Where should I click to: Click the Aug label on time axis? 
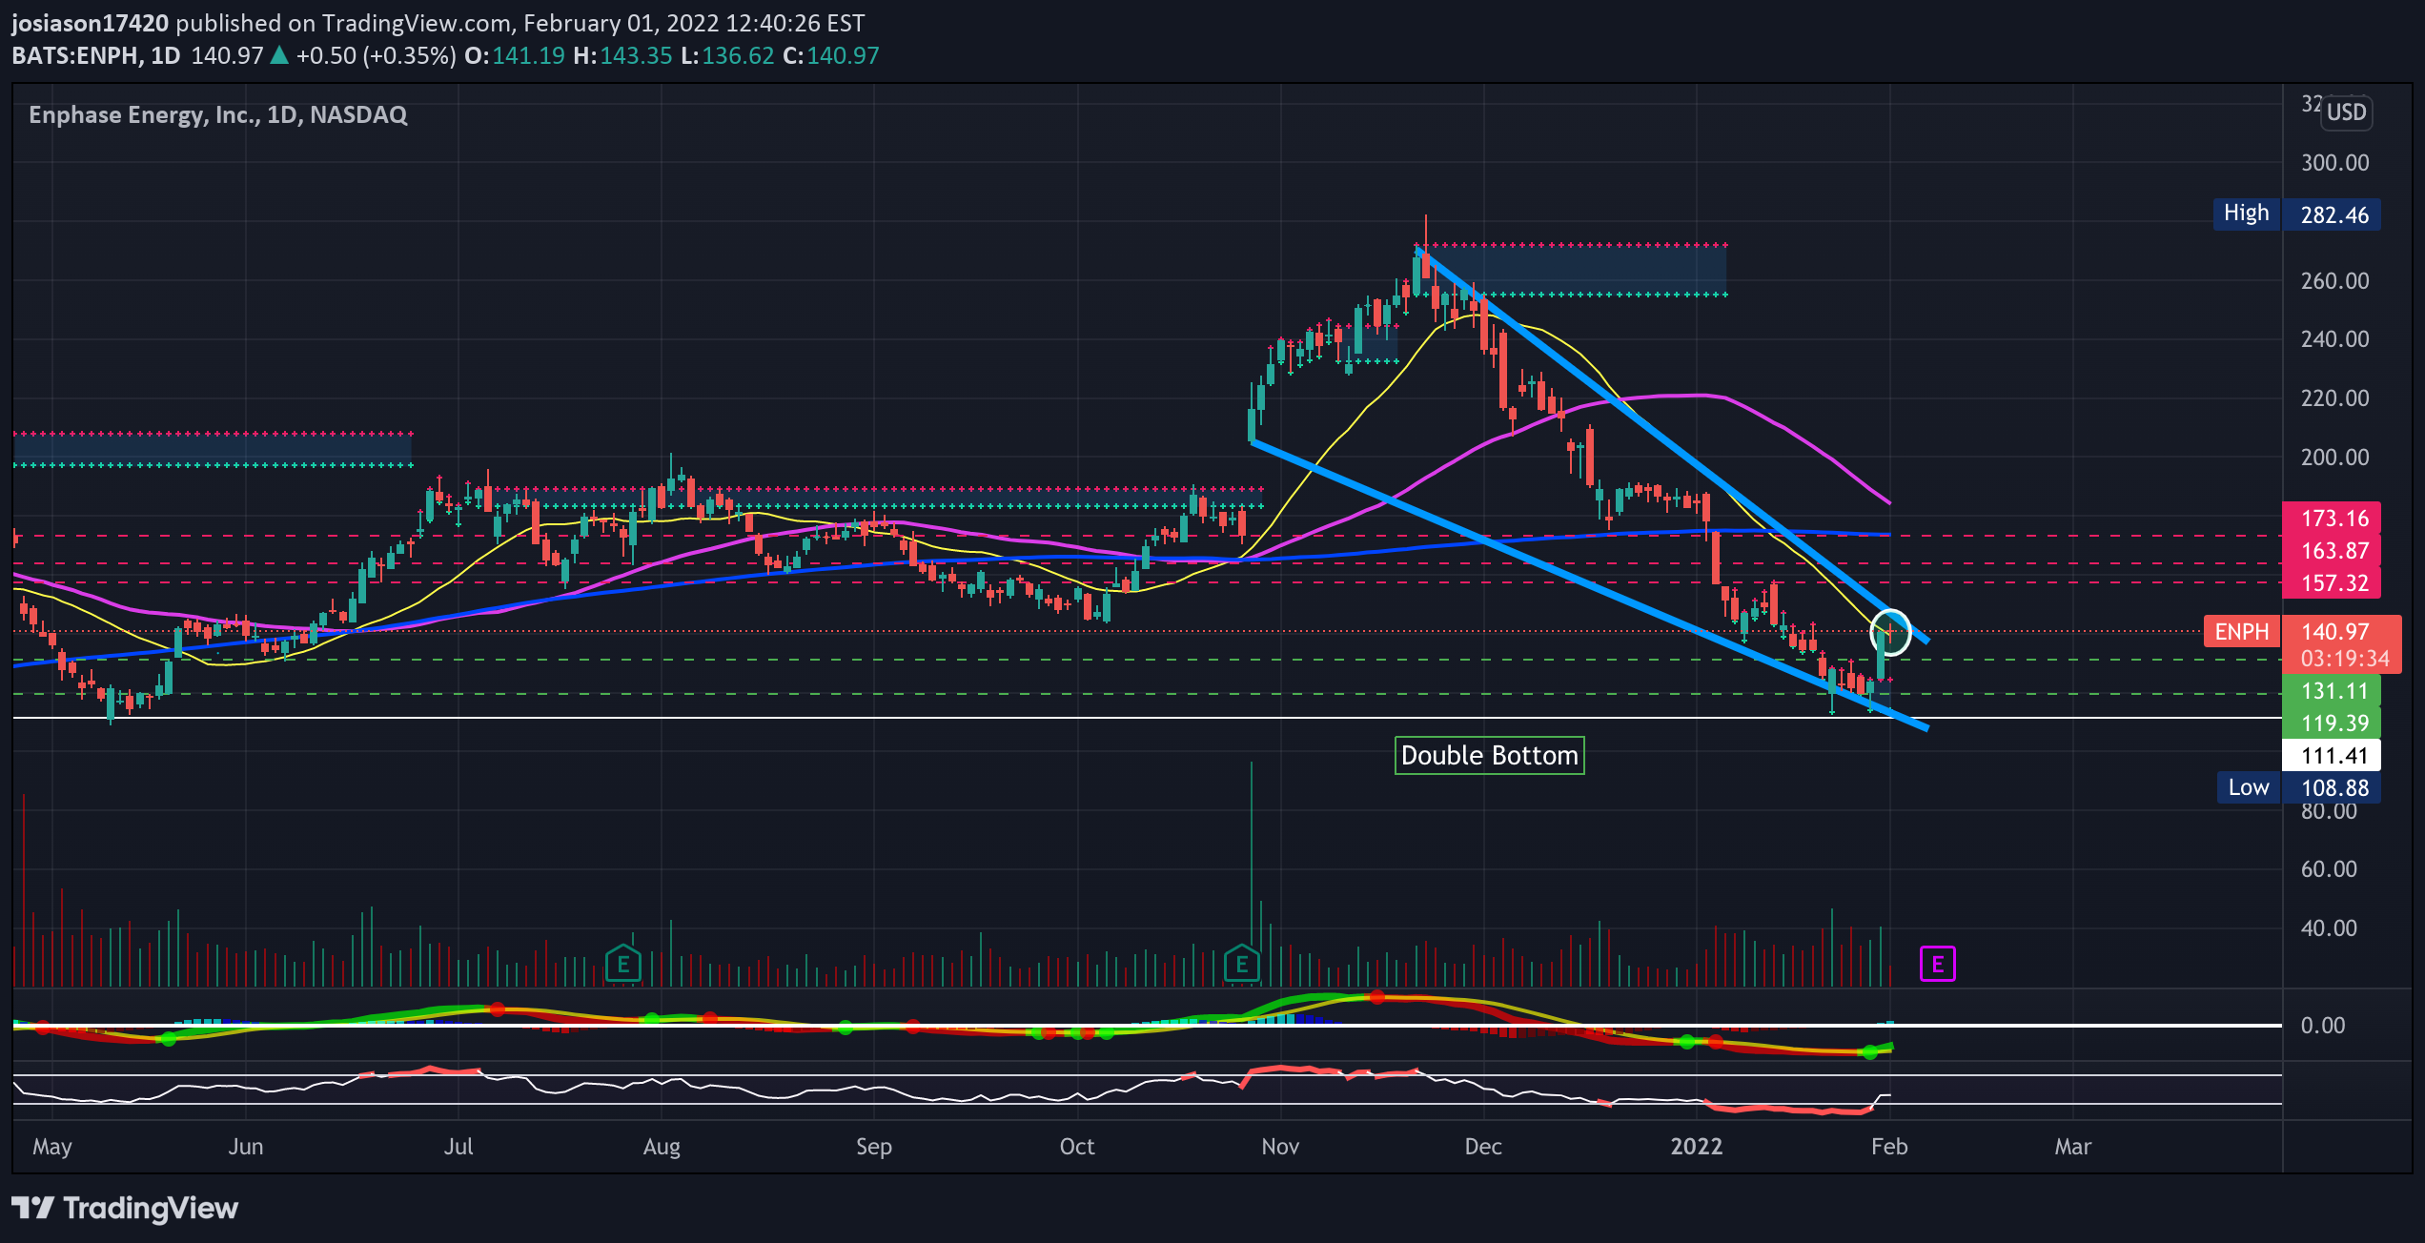click(x=662, y=1146)
